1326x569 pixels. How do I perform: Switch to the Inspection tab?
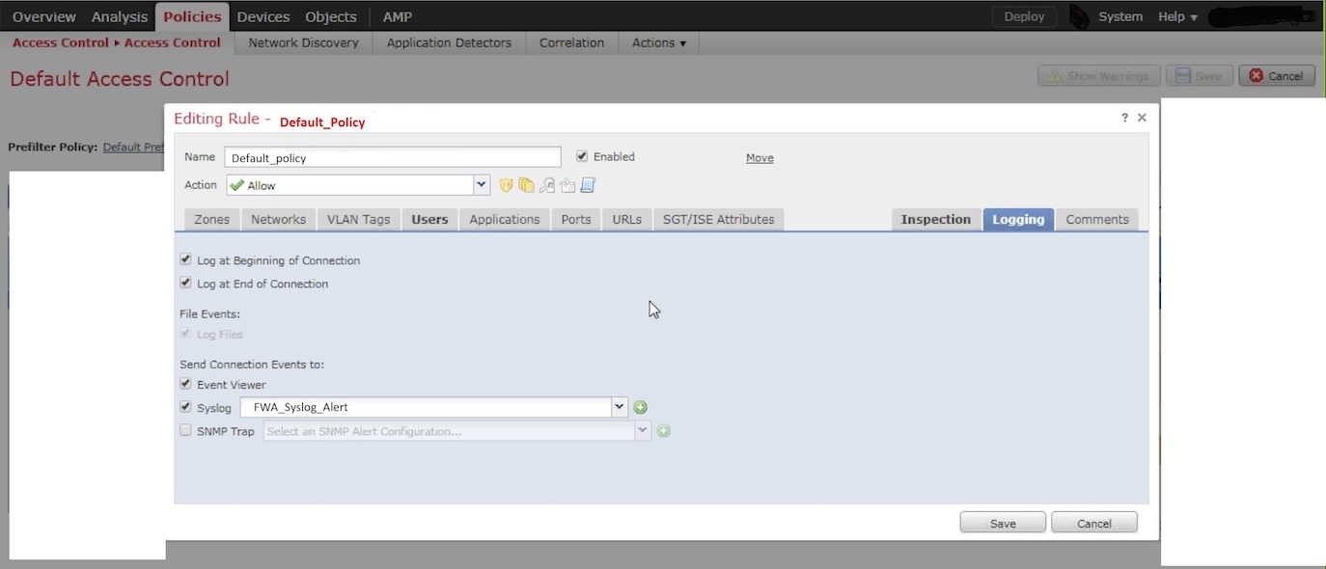click(x=935, y=219)
